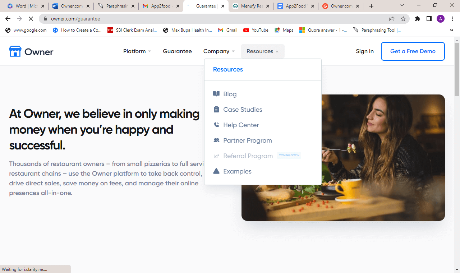Image resolution: width=460 pixels, height=273 pixels.
Task: Expand the Company dropdown menu
Action: [219, 51]
